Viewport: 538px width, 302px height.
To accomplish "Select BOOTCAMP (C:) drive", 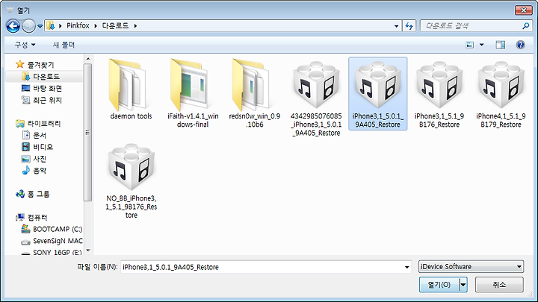I will 52,229.
